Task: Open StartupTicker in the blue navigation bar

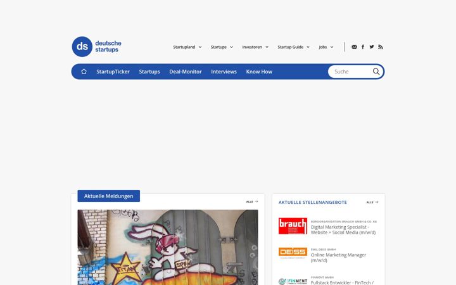Action: coord(113,72)
